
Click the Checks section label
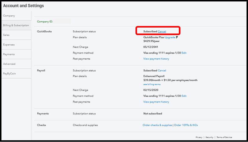(x=41, y=125)
